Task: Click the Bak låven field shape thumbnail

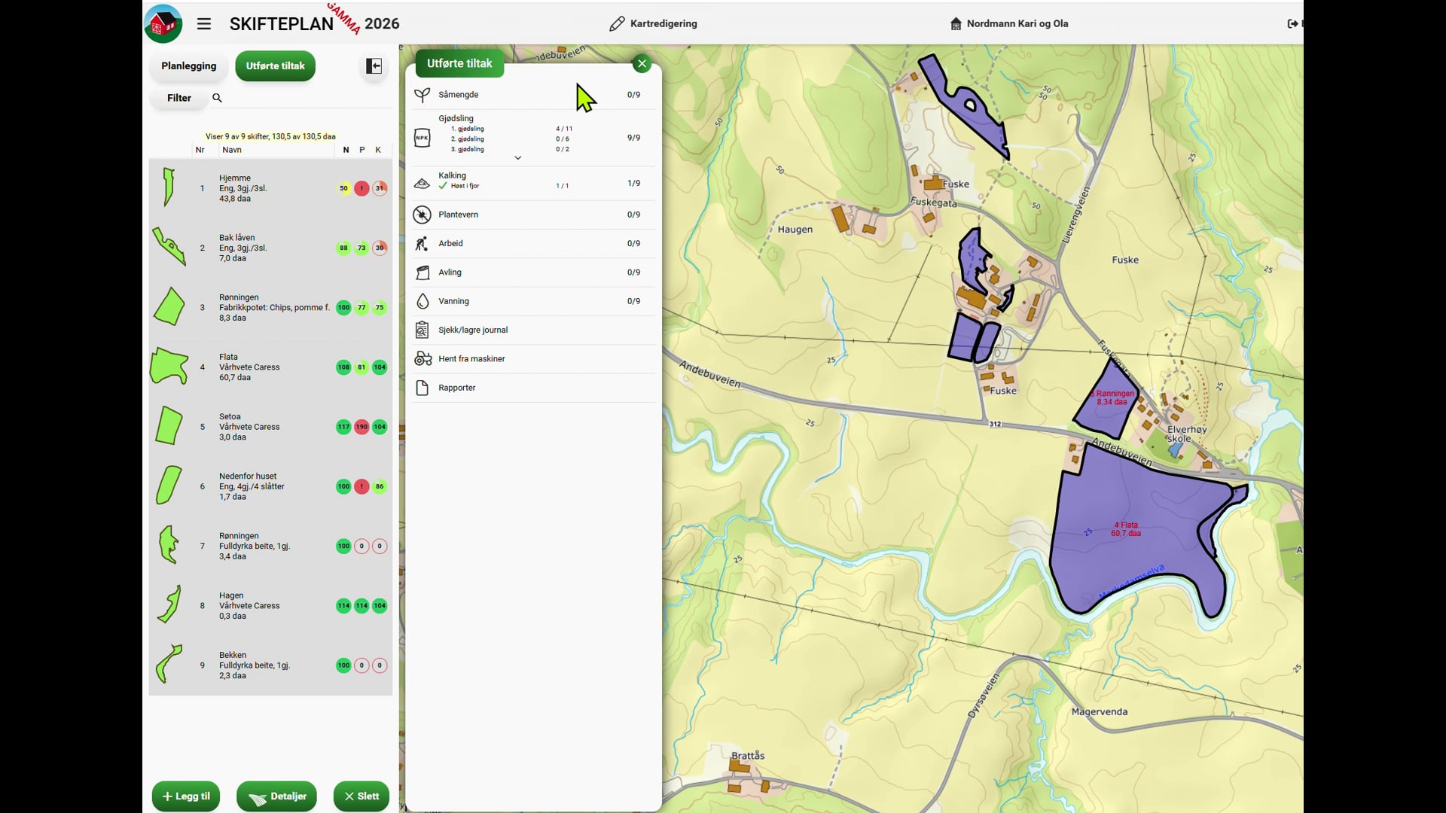Action: click(169, 247)
